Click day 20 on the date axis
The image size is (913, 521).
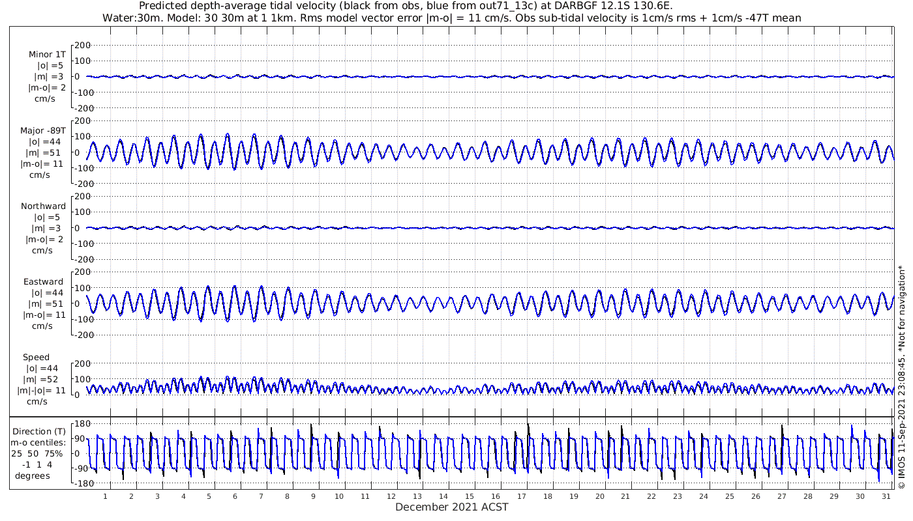599,496
